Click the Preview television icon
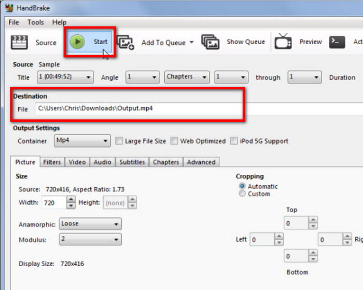363x290 pixels. [283, 41]
